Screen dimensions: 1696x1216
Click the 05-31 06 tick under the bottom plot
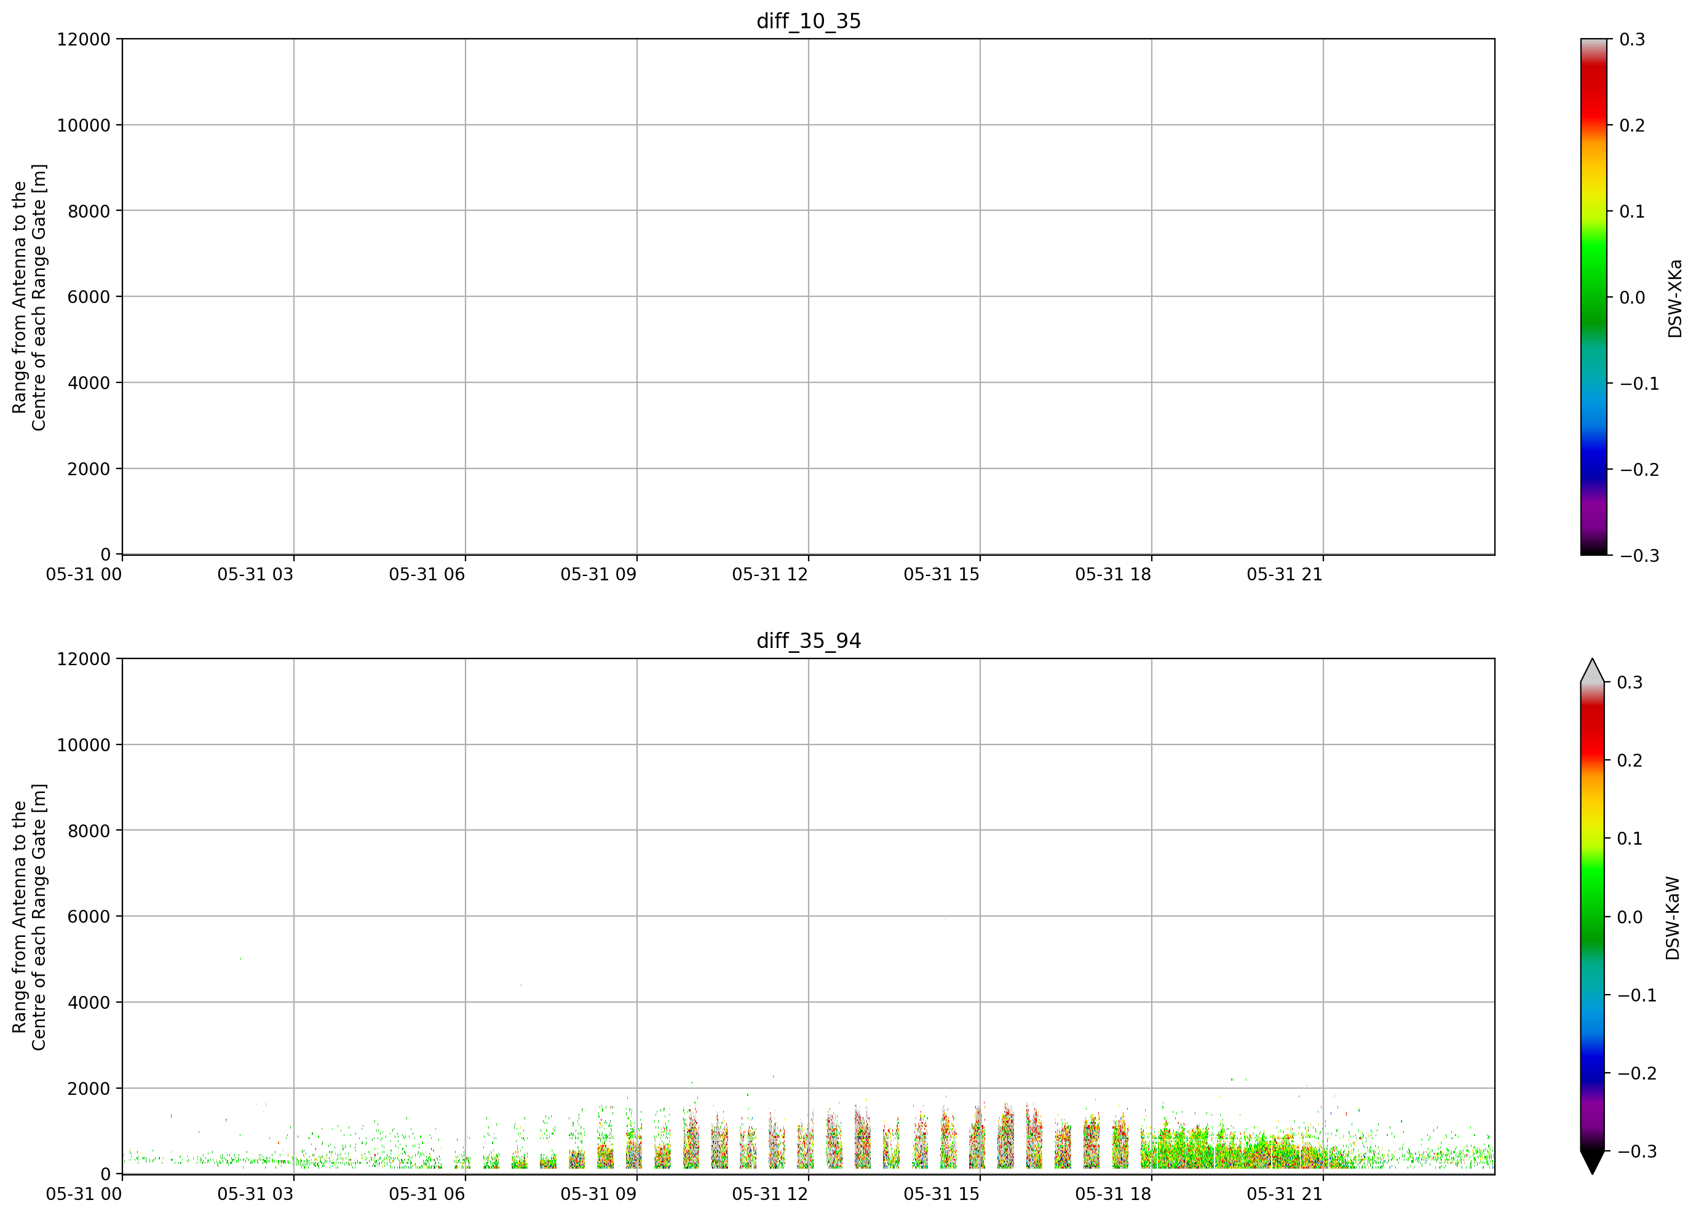[x=427, y=1194]
